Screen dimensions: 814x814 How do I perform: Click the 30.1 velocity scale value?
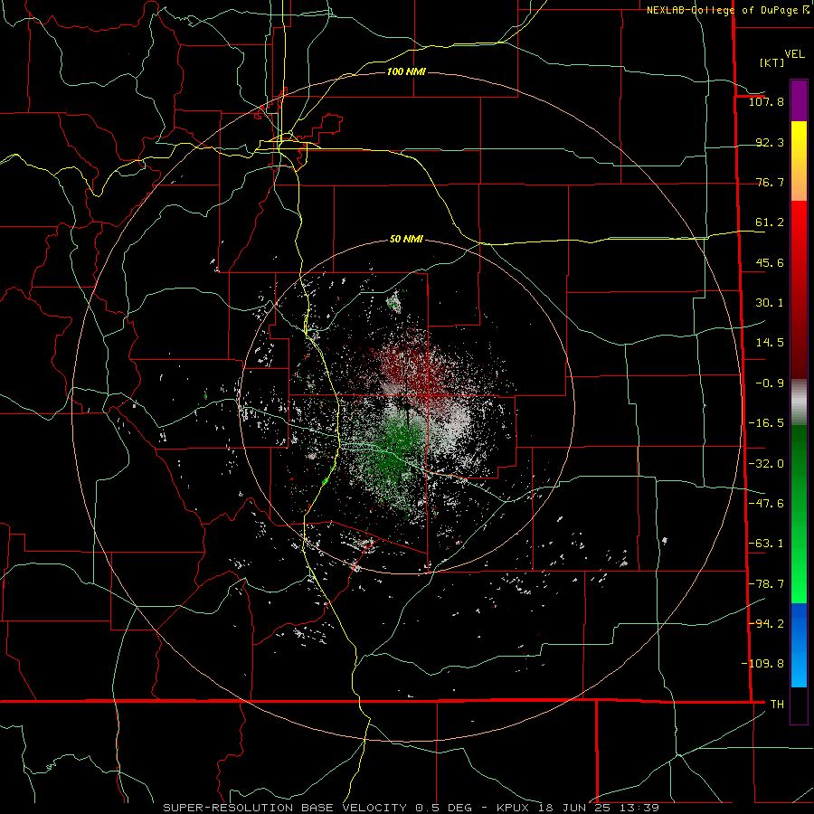(x=770, y=303)
